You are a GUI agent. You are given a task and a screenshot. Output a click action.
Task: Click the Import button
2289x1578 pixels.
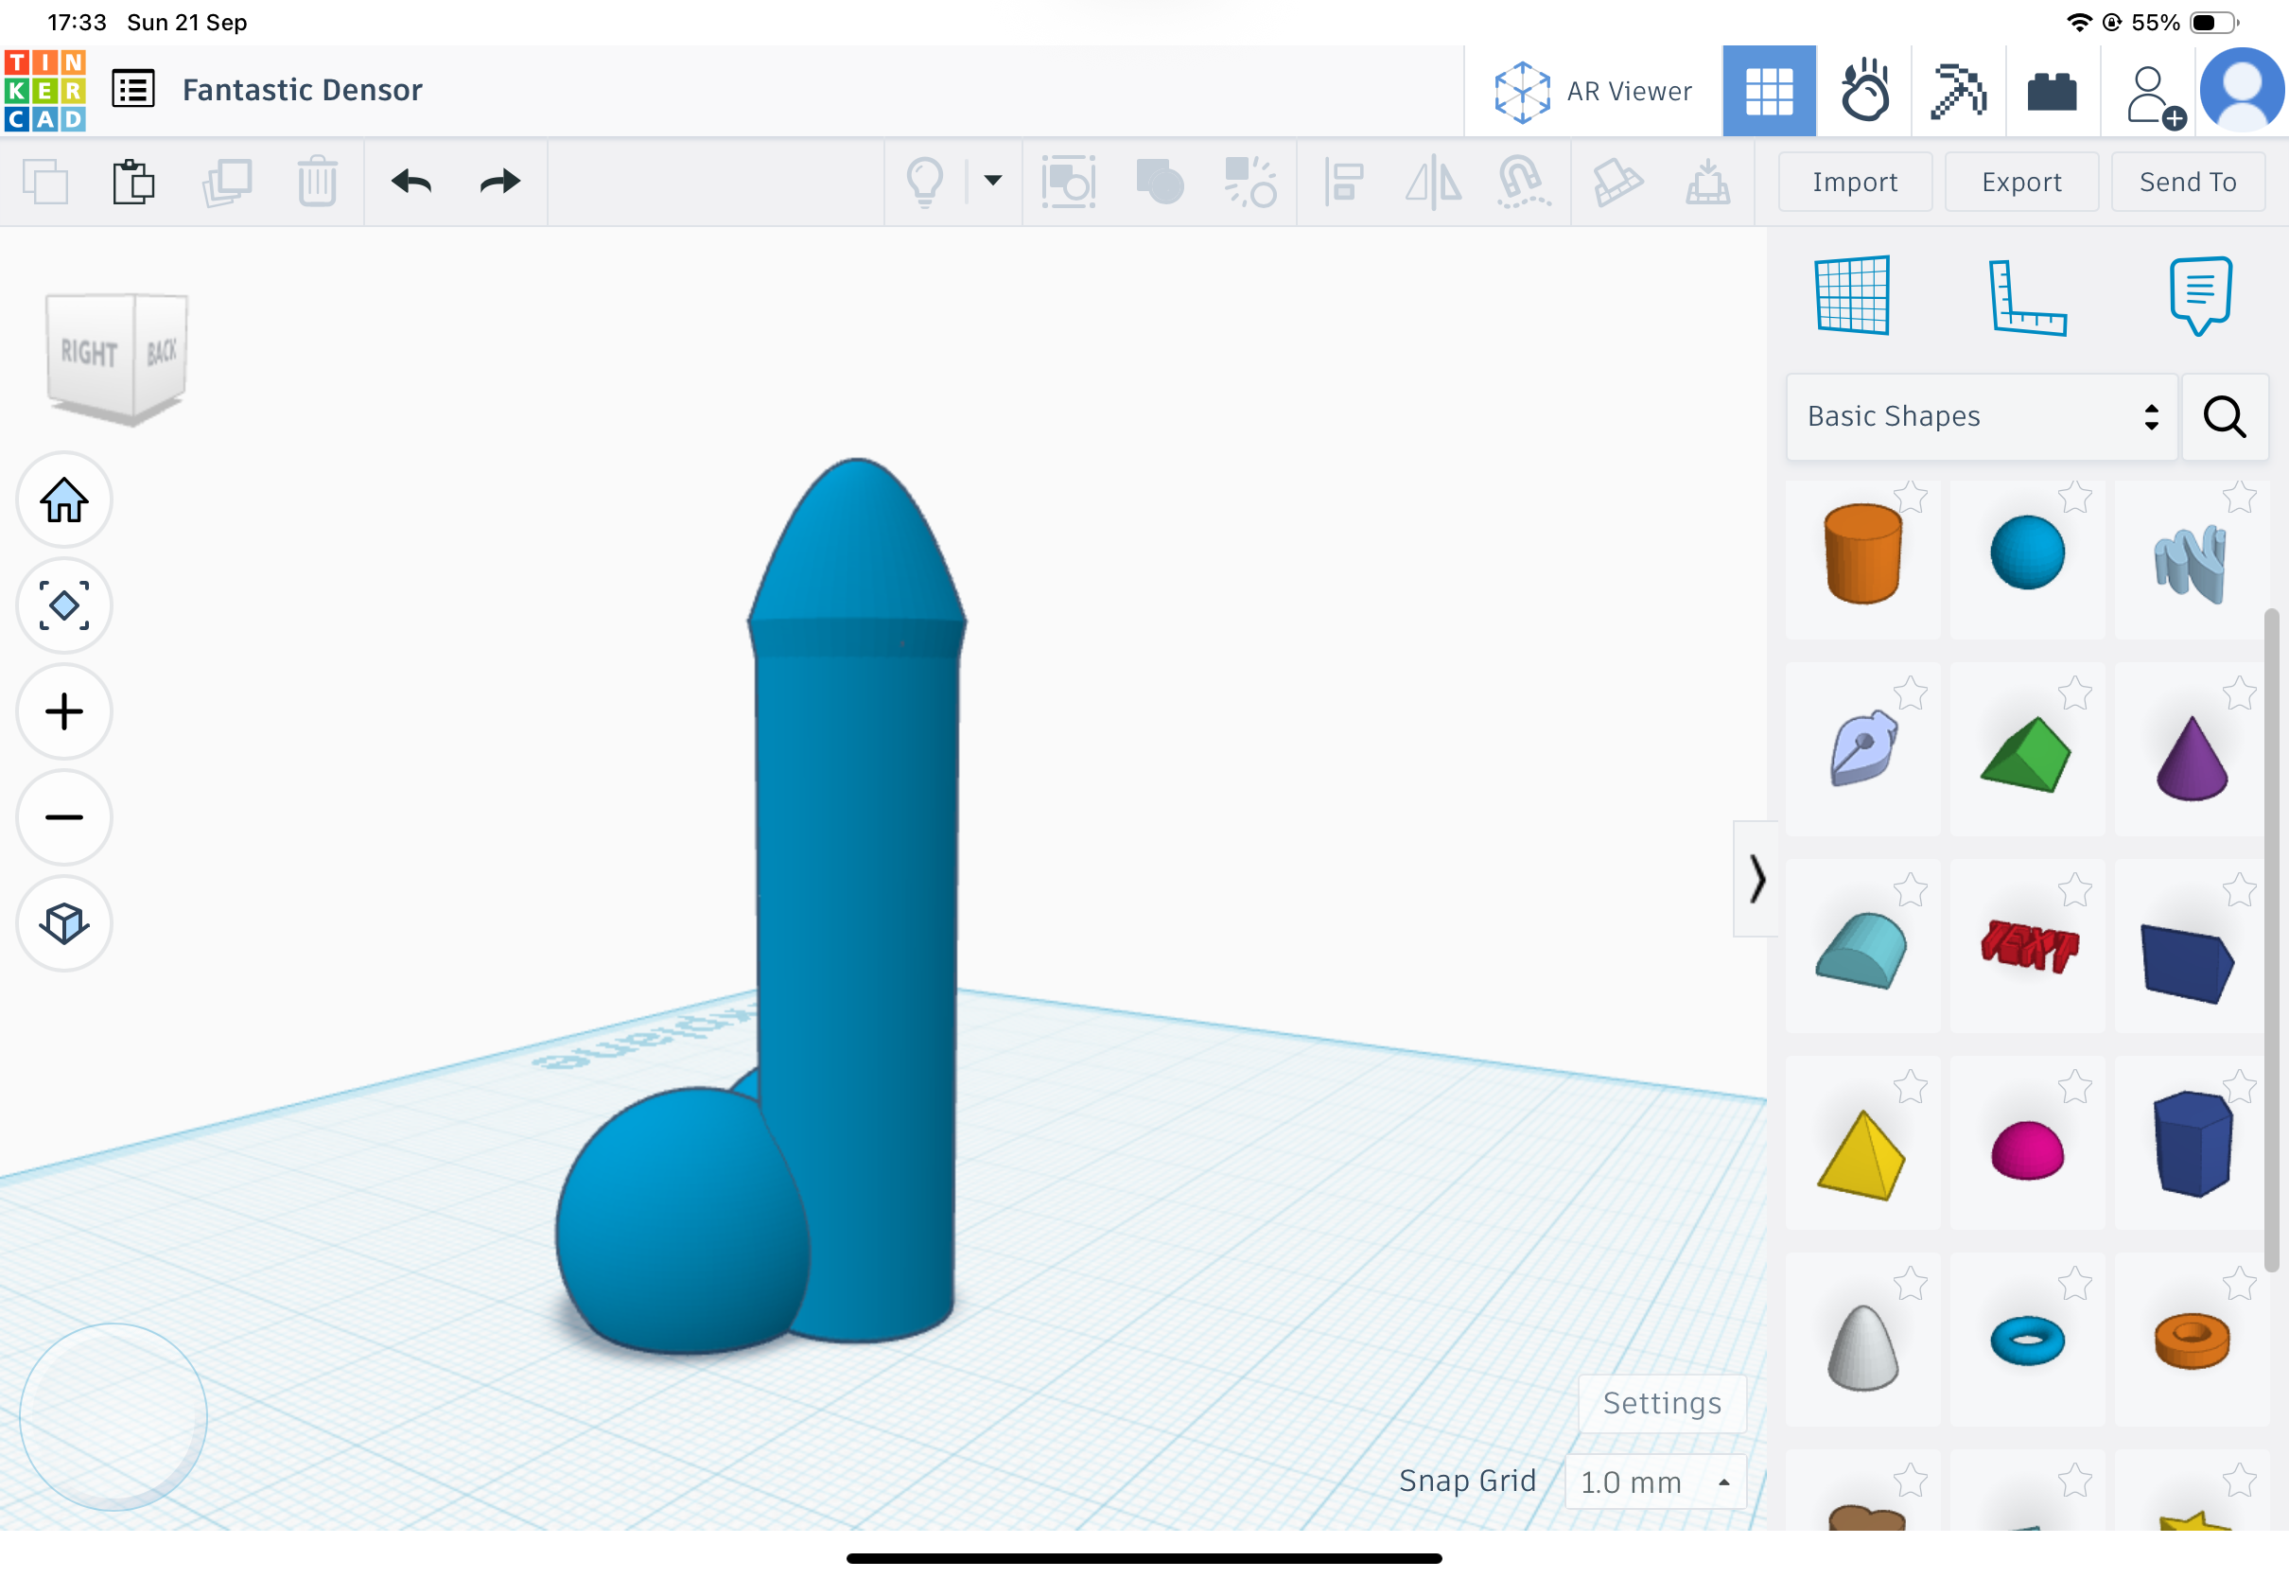[x=1855, y=182]
